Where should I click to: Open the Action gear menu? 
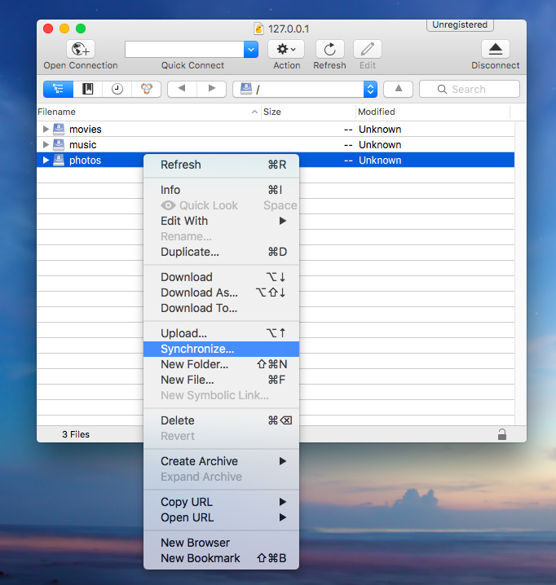click(x=285, y=49)
